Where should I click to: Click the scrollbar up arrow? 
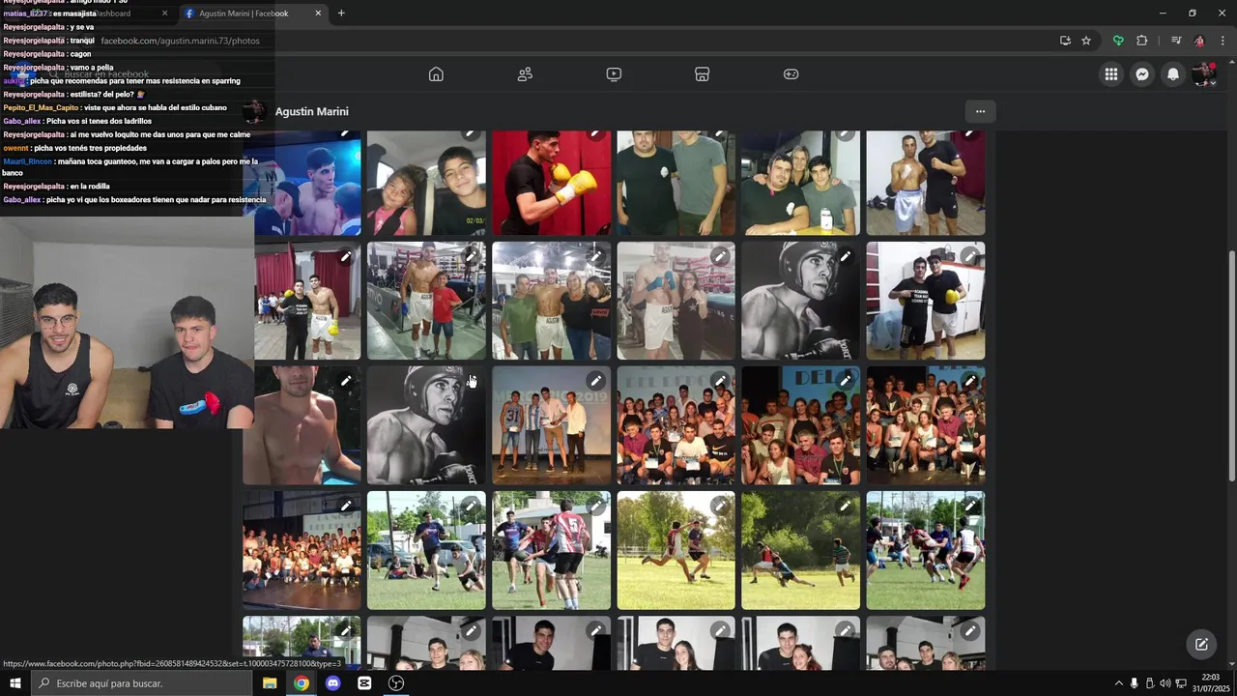tap(1231, 60)
